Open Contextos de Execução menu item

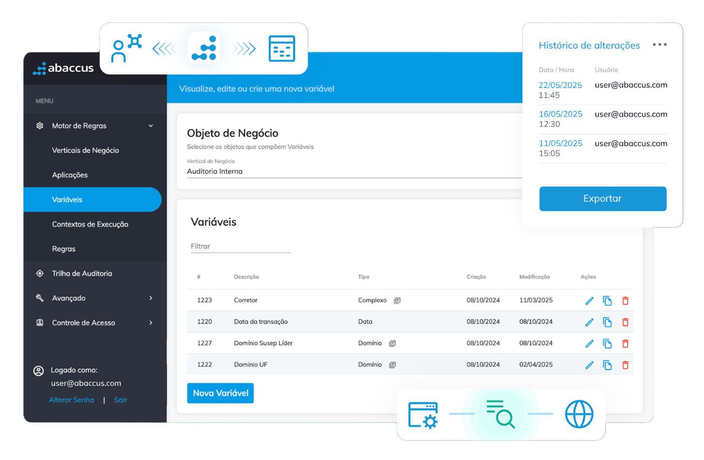(x=90, y=225)
